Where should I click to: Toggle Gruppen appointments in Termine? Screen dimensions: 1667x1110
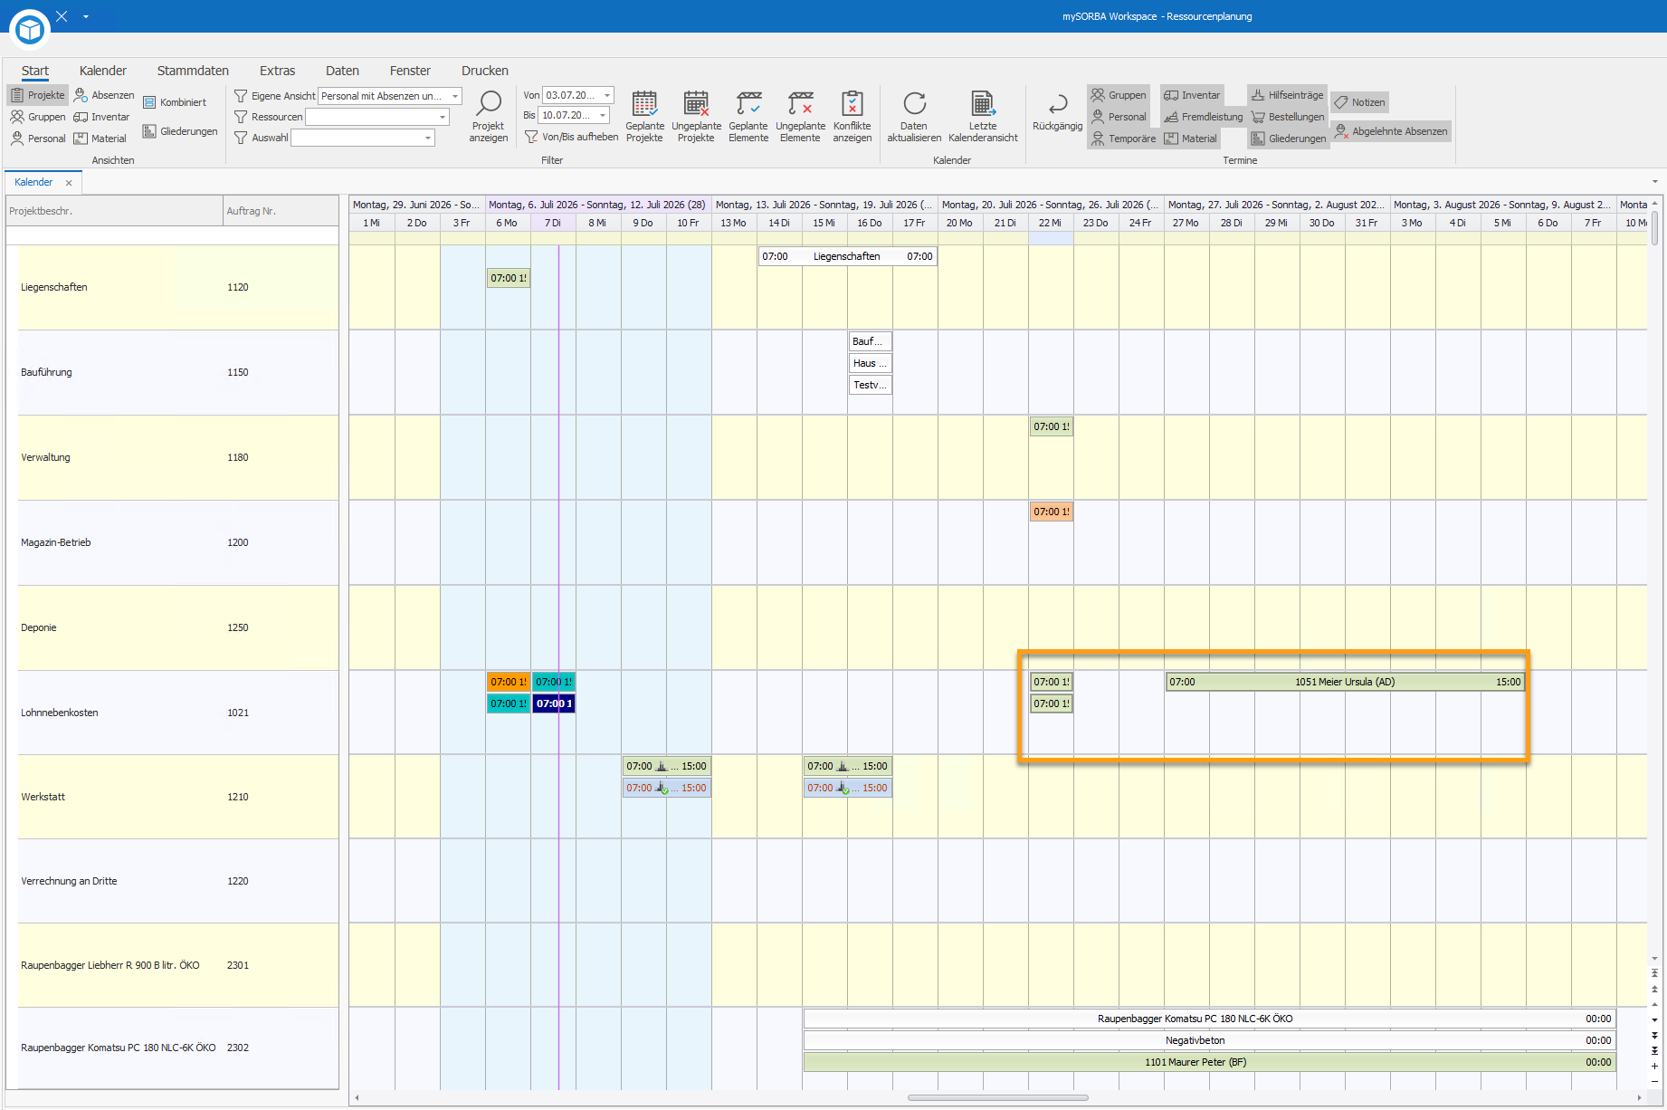pyautogui.click(x=1119, y=95)
